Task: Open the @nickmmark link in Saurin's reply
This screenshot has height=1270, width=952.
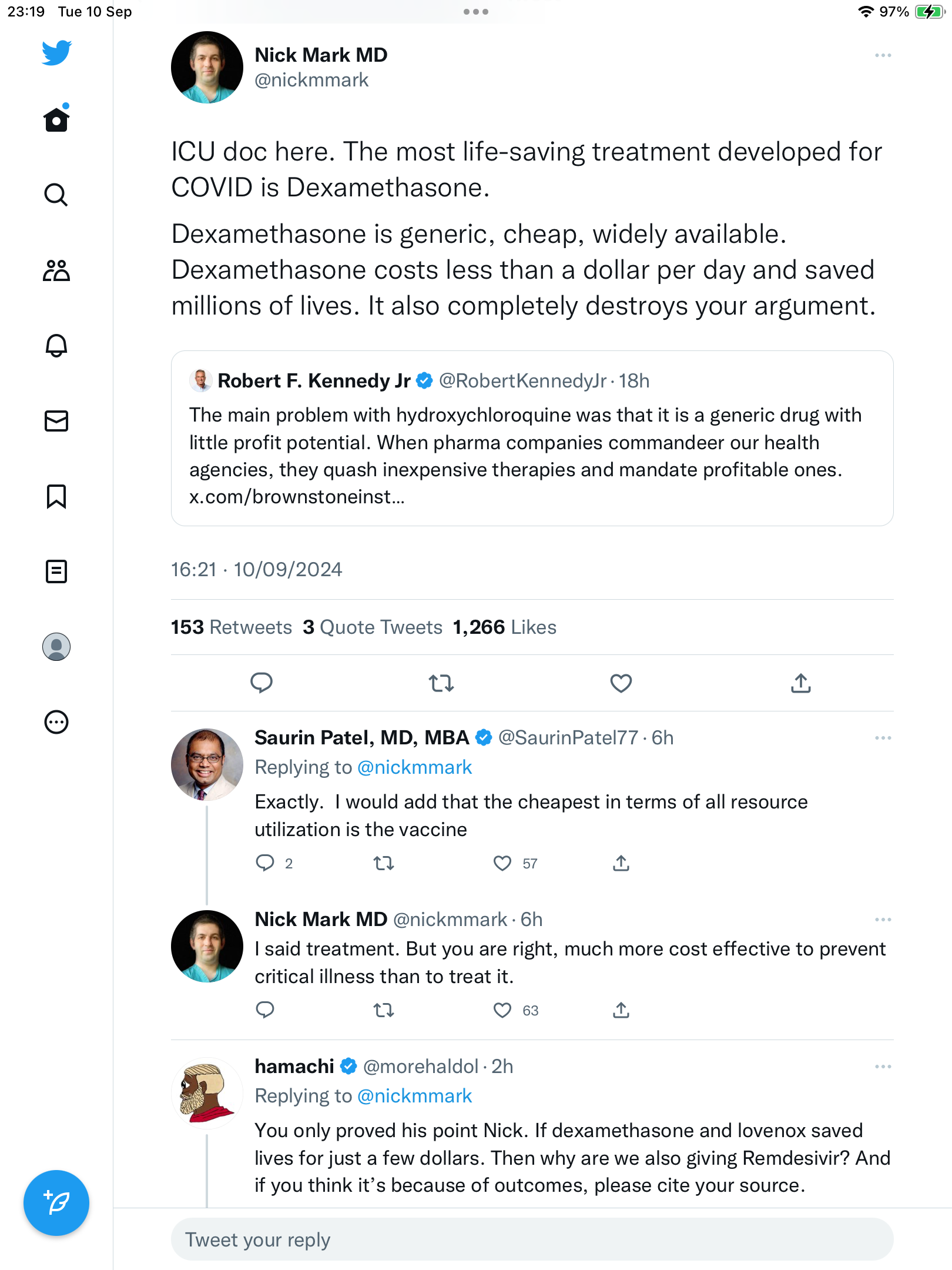Action: [x=415, y=767]
